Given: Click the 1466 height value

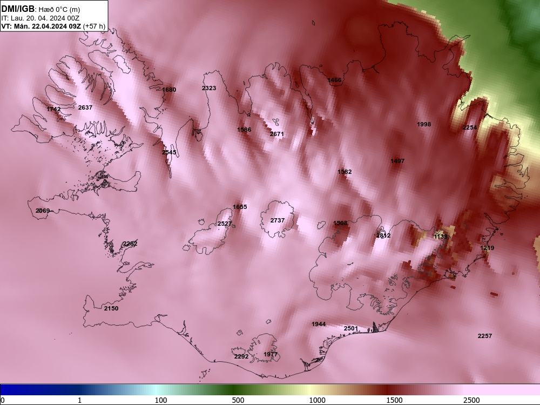Looking at the screenshot, I should pyautogui.click(x=334, y=80).
